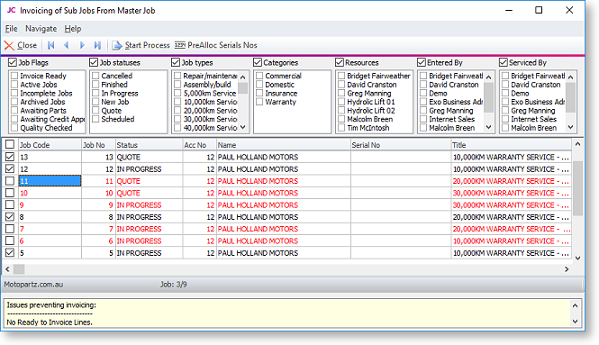This screenshot has width=599, height=345.
Task: Click the title cell of job 7
Action: [x=511, y=229]
